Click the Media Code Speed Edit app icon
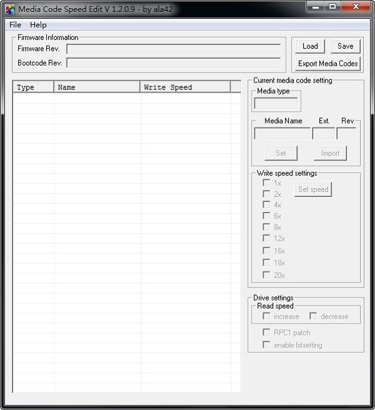 click(x=10, y=9)
